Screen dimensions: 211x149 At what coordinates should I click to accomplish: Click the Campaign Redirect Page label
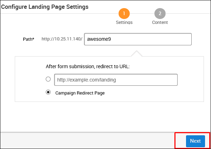[80, 93]
